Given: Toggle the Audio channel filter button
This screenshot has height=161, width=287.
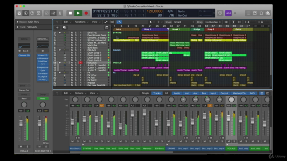Looking at the screenshot, I should (177, 93).
